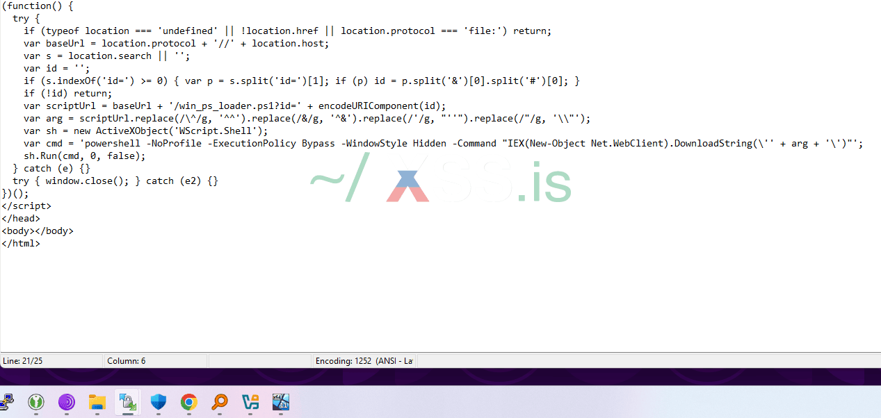Viewport: 881px width, 418px height.
Task: Click the 'var cmd' code line
Action: pyautogui.click(x=443, y=143)
